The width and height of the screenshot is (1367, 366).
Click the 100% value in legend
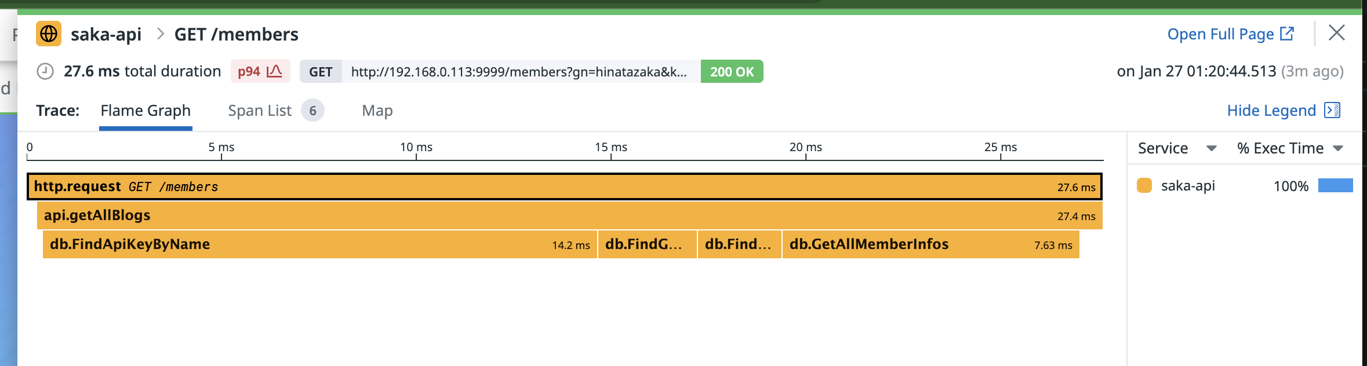coord(1291,186)
